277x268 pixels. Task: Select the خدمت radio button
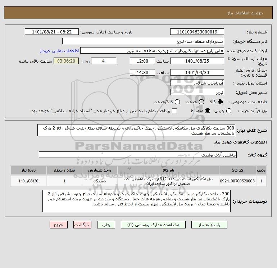coord(201,102)
